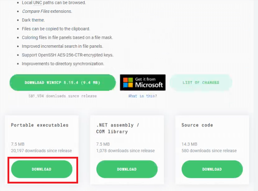
Task: Click Download WinSCP 5.15.4 button
Action: [x=62, y=83]
